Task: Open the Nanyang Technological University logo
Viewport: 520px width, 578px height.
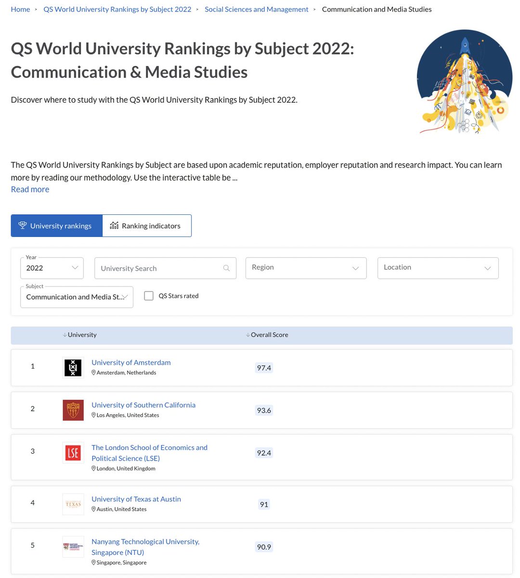Action: coord(73,547)
